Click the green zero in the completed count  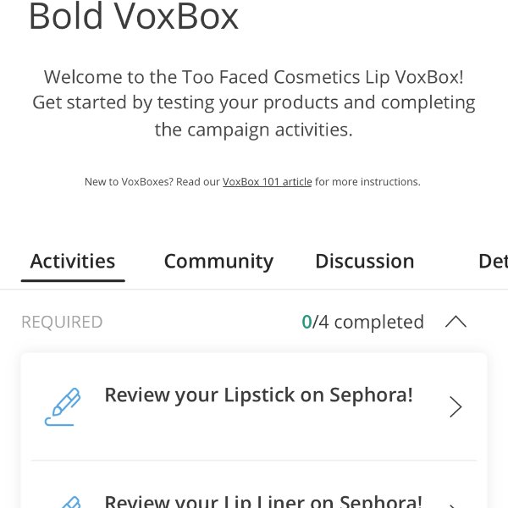pyautogui.click(x=306, y=322)
